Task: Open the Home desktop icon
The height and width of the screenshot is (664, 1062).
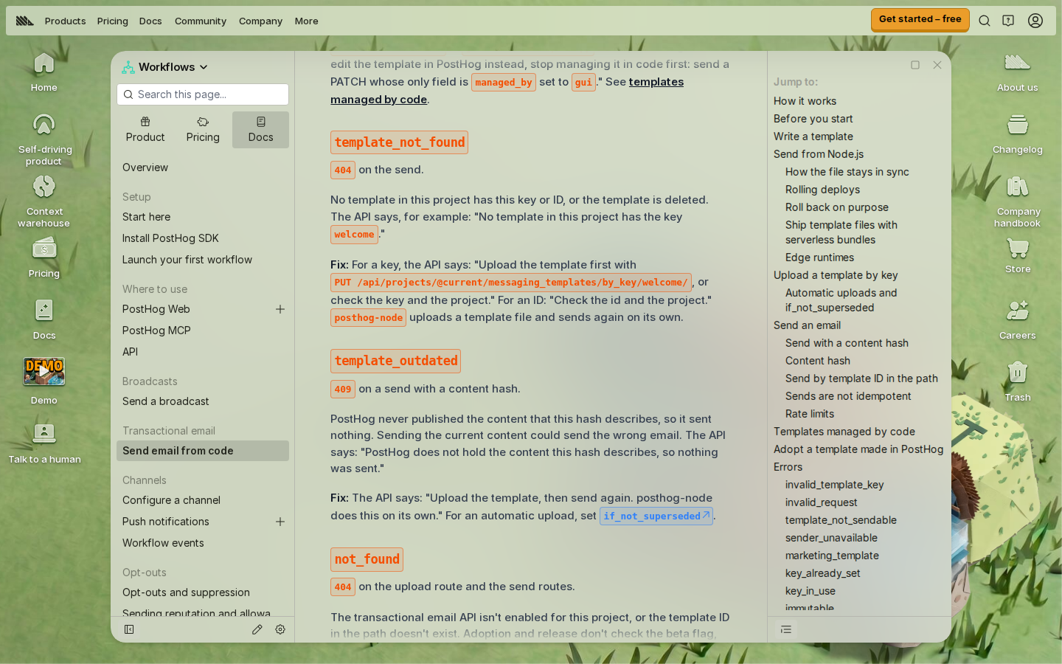Action: click(44, 72)
